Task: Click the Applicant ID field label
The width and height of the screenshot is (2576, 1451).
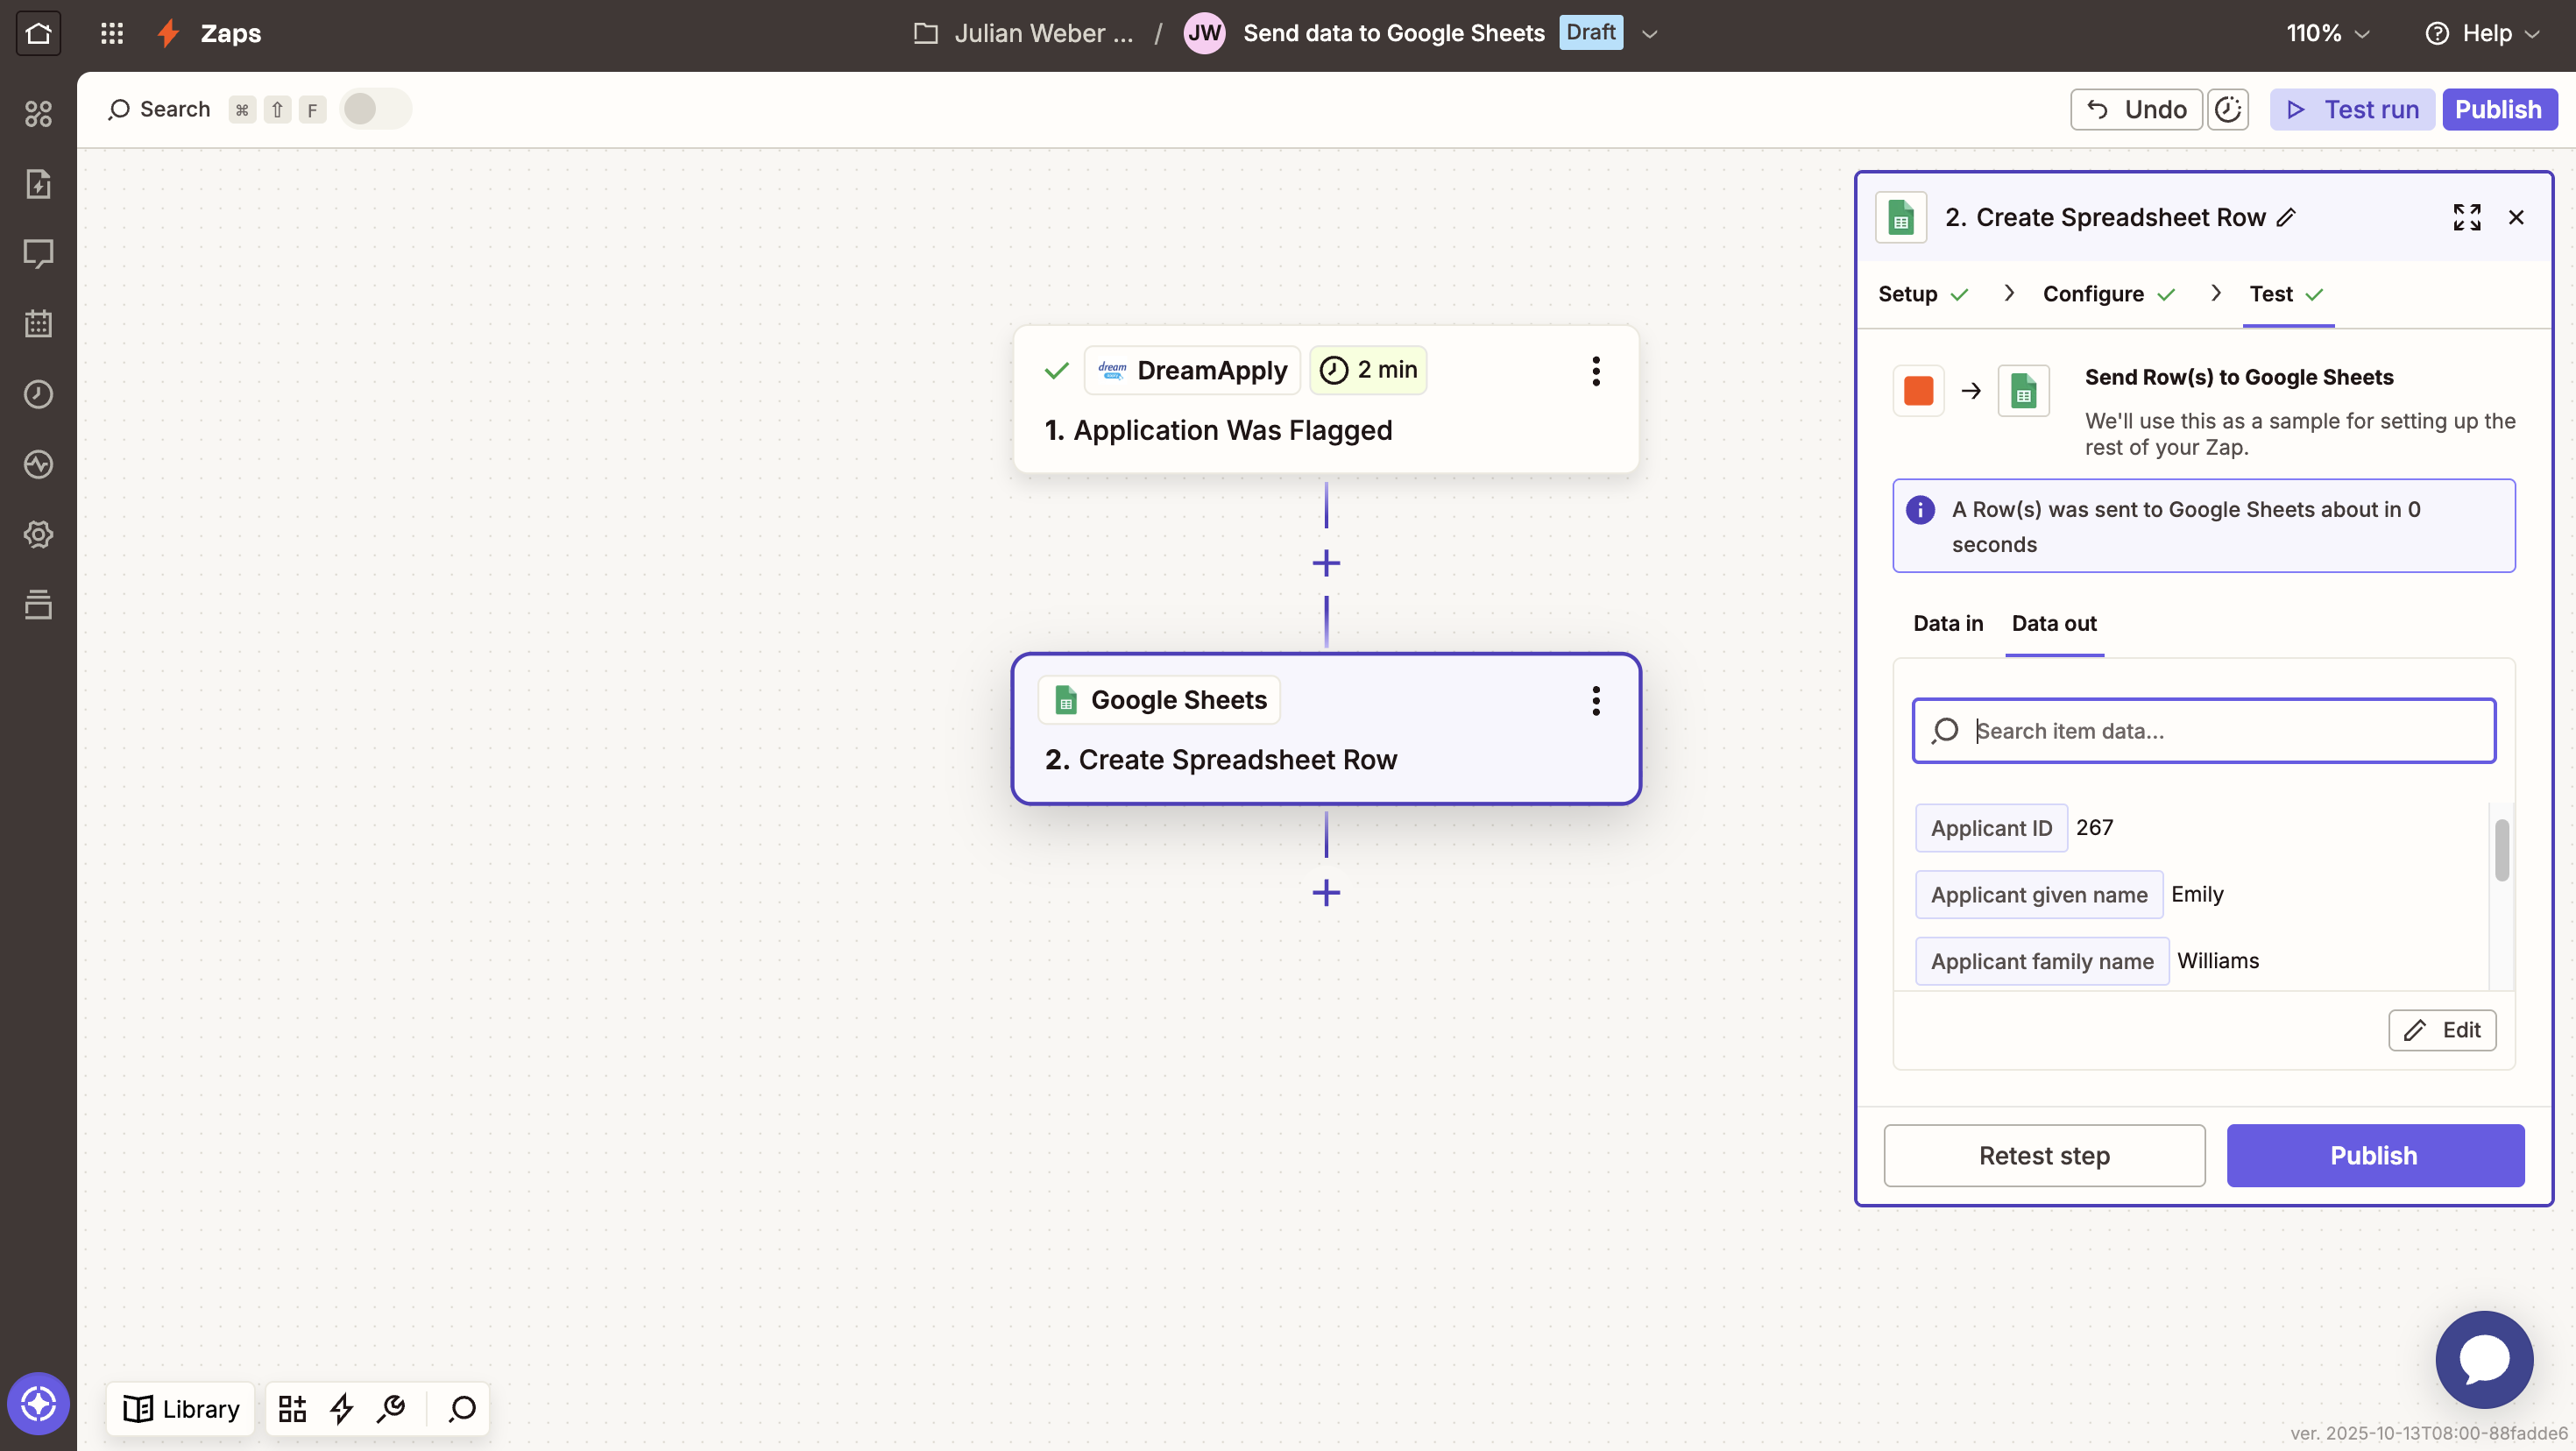Action: tap(1991, 828)
